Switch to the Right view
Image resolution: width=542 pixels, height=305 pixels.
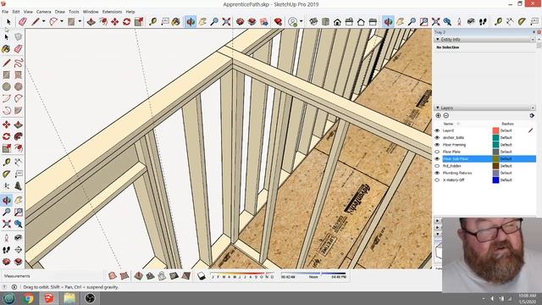[x=349, y=22]
